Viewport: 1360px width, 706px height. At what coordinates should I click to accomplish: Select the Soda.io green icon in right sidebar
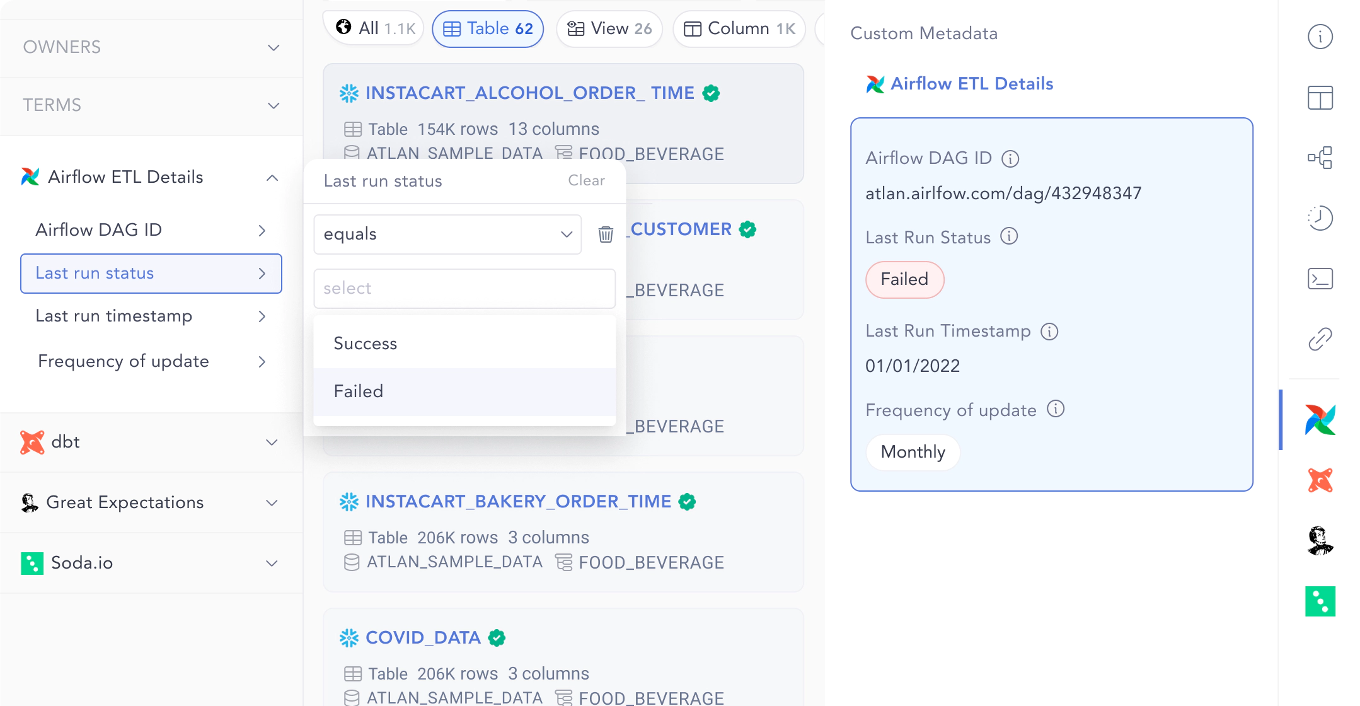click(x=1320, y=601)
